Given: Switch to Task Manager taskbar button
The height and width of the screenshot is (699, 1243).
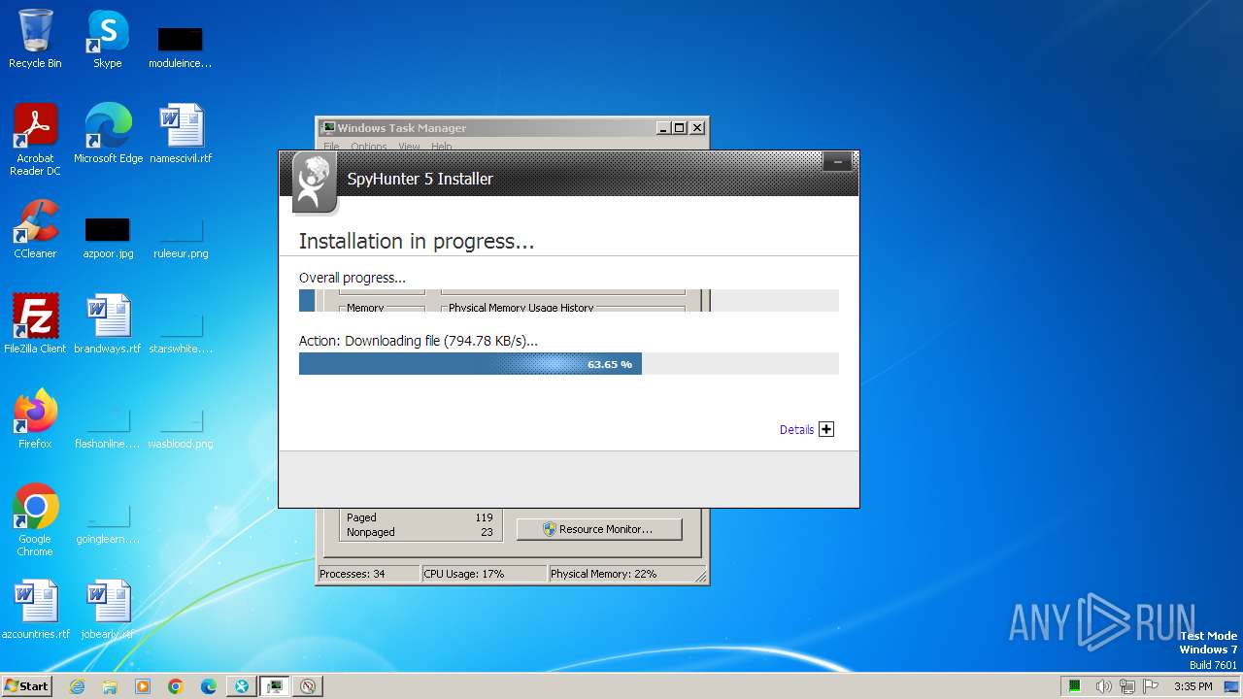Looking at the screenshot, I should pyautogui.click(x=275, y=686).
